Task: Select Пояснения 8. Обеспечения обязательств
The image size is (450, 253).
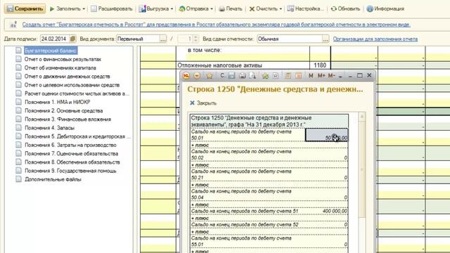Action: (x=72, y=162)
